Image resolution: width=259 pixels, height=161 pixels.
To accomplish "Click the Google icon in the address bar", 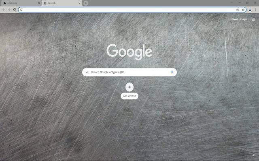I will pyautogui.click(x=21, y=10).
